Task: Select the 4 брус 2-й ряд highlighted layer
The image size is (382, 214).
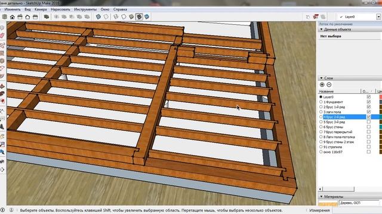Action: coord(344,117)
